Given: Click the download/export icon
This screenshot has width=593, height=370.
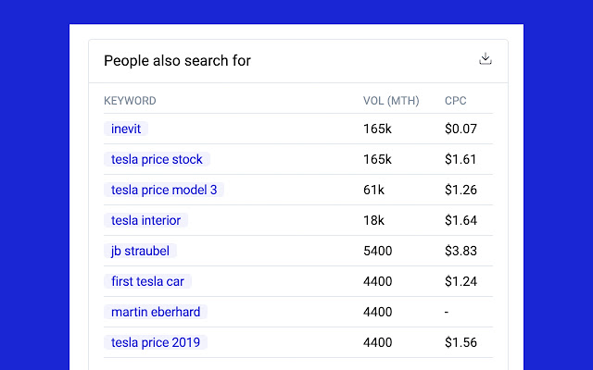Looking at the screenshot, I should [485, 59].
